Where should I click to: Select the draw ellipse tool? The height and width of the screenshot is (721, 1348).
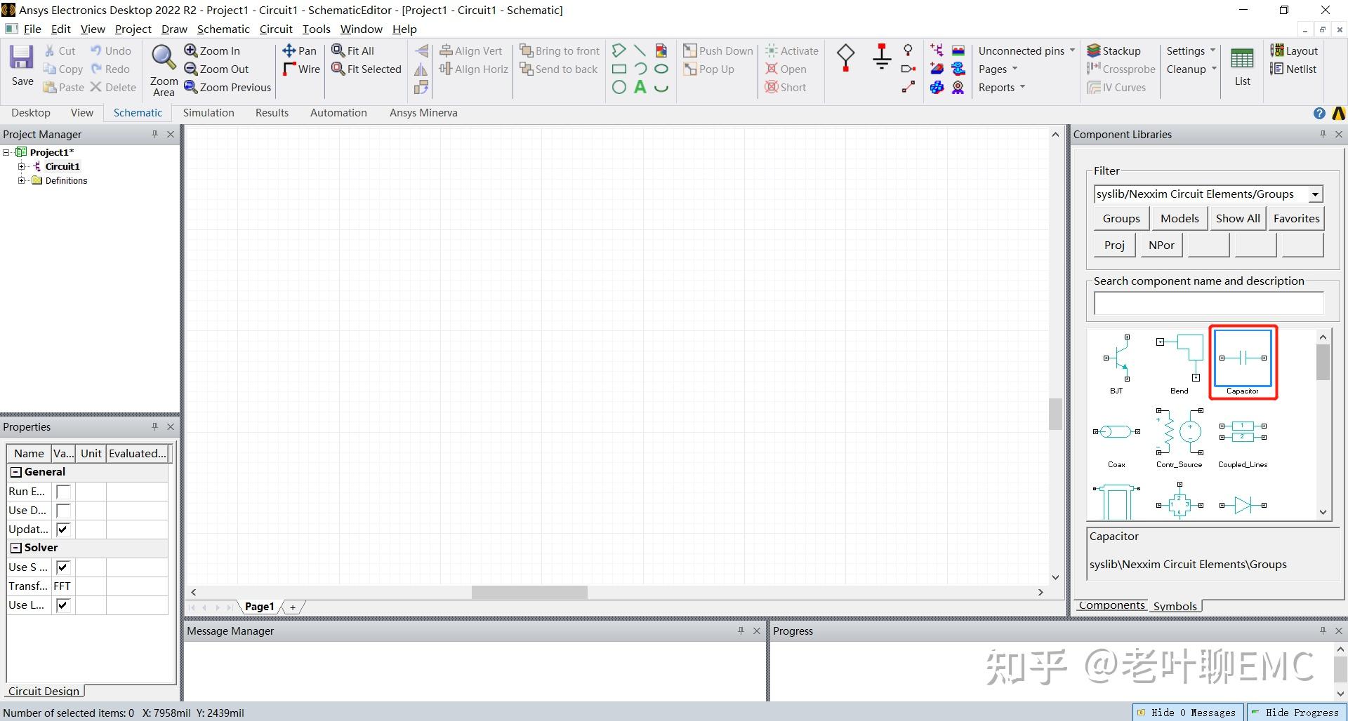(661, 69)
